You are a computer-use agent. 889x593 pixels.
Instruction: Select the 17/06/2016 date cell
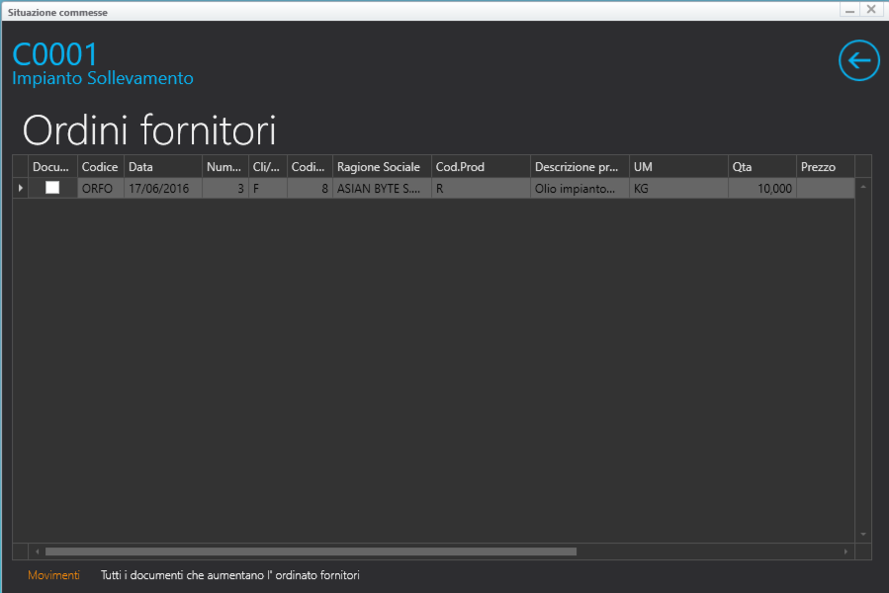click(x=163, y=188)
